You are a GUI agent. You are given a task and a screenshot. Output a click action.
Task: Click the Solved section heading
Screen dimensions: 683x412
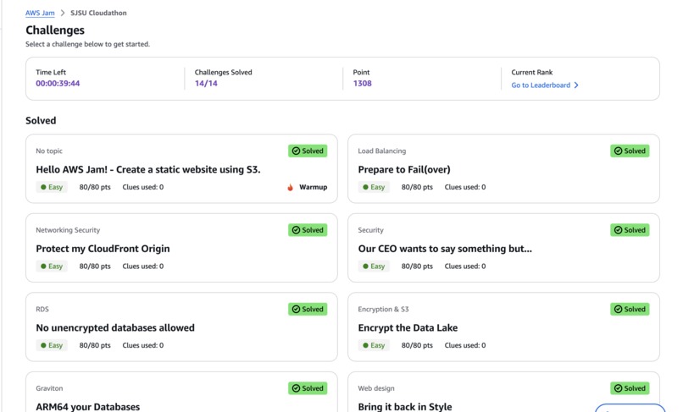[41, 120]
